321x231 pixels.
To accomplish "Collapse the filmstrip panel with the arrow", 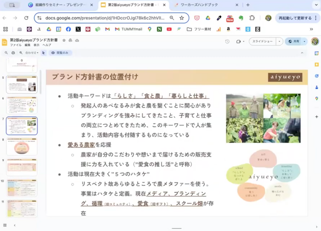I will pyautogui.click(x=14, y=225).
